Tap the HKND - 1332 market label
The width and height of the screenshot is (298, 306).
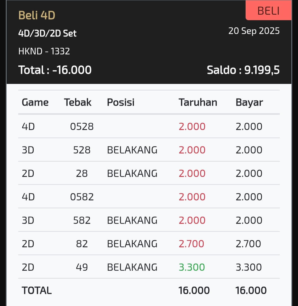coord(44,51)
